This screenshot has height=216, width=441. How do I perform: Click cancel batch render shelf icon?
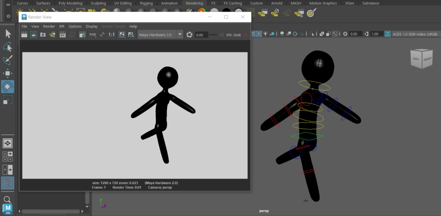coord(275,12)
